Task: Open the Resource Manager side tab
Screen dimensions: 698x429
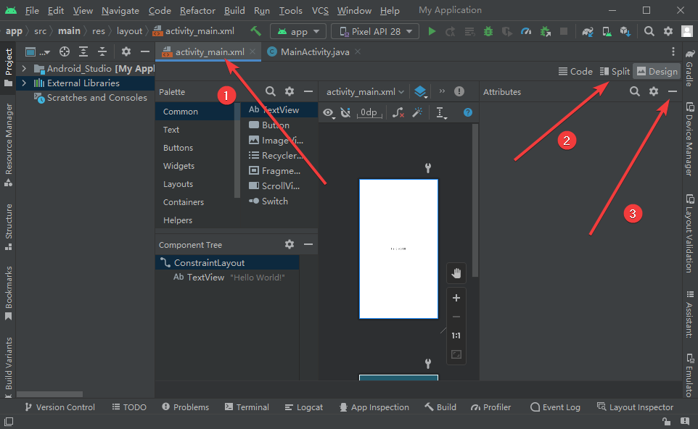Action: (8, 144)
